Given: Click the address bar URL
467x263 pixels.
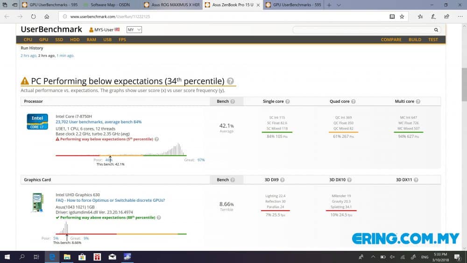Looking at the screenshot, I should 110,17.
